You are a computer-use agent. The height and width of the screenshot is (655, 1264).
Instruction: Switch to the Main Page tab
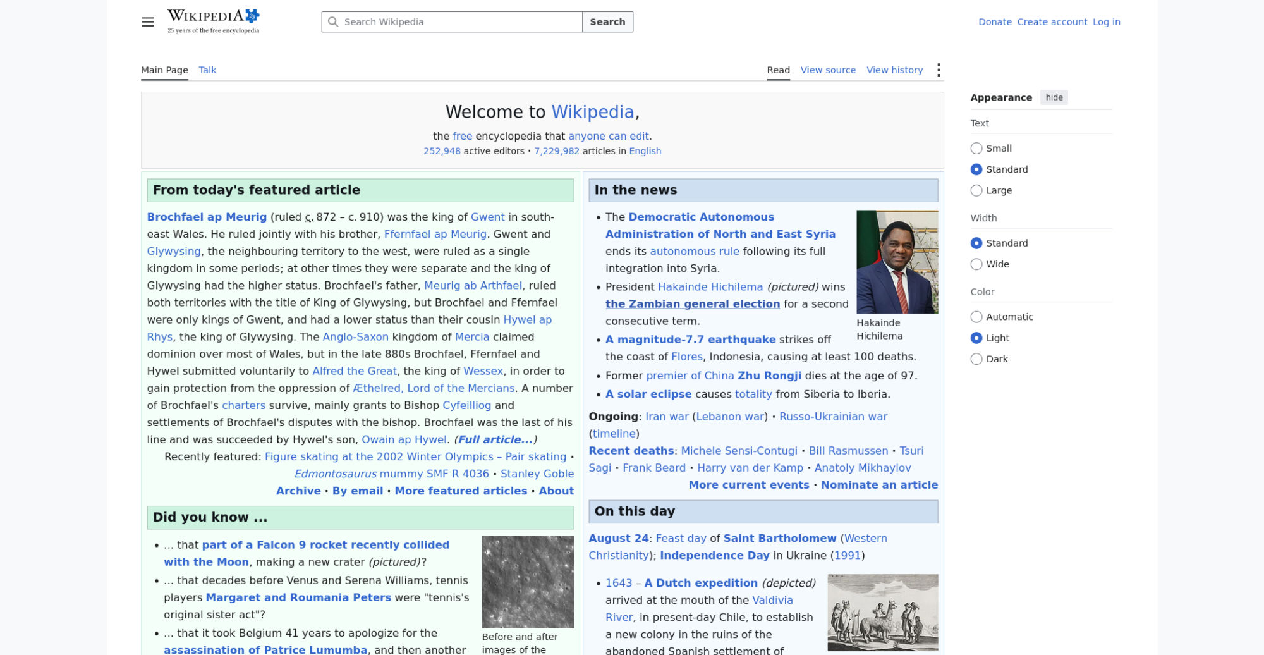164,70
